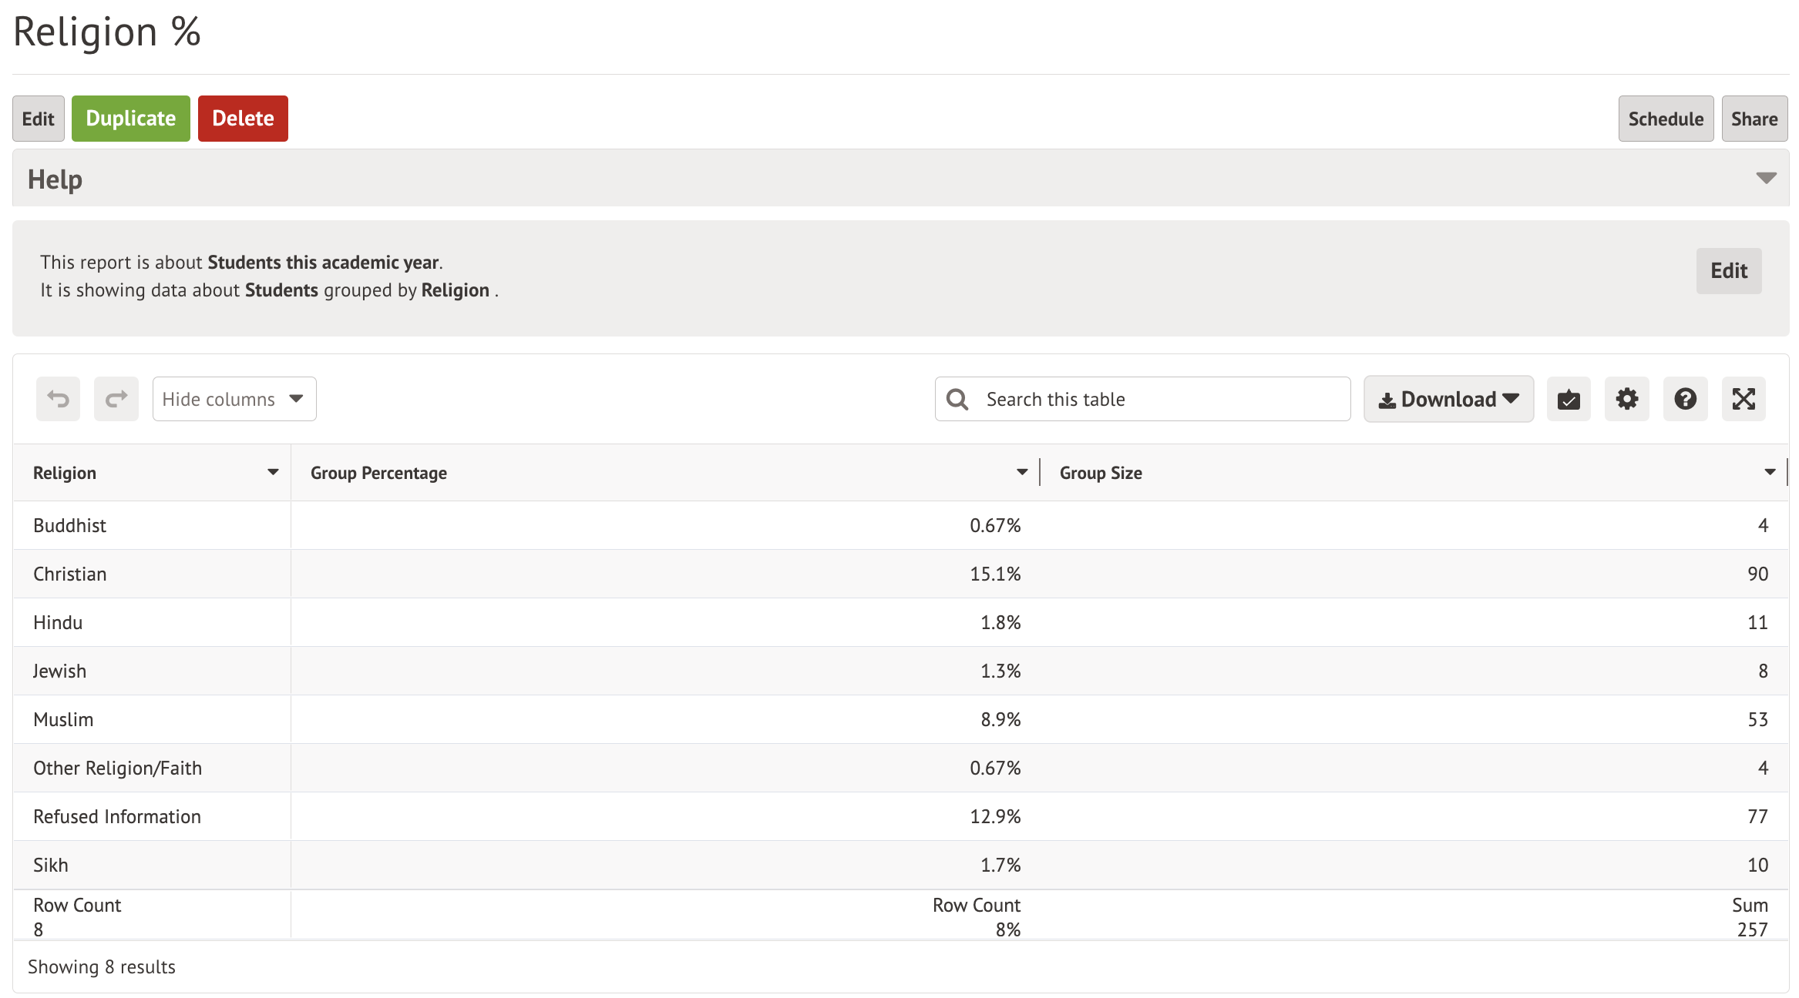Open the Hide columns dropdown
The height and width of the screenshot is (998, 1799).
234,399
